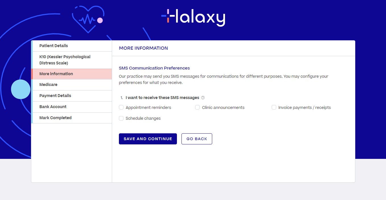
Task: Select Mark Completed in the sidebar
Action: tap(72, 118)
